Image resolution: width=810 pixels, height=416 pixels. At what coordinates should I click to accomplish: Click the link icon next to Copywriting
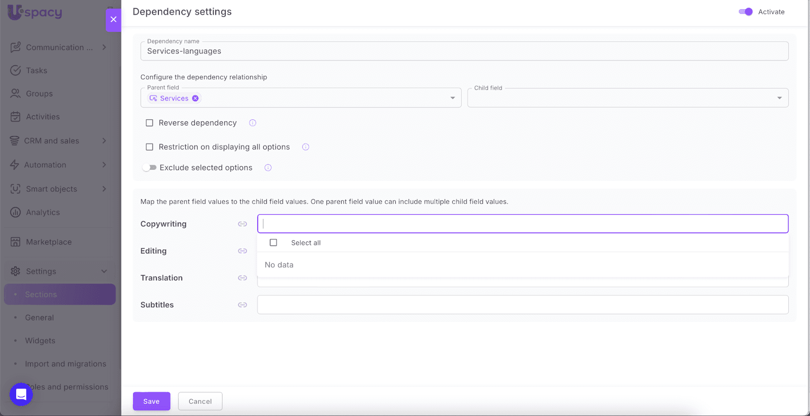coord(242,224)
